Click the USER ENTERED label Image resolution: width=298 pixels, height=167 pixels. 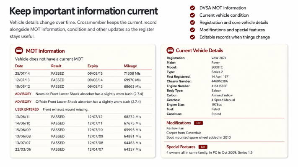pos(27,109)
